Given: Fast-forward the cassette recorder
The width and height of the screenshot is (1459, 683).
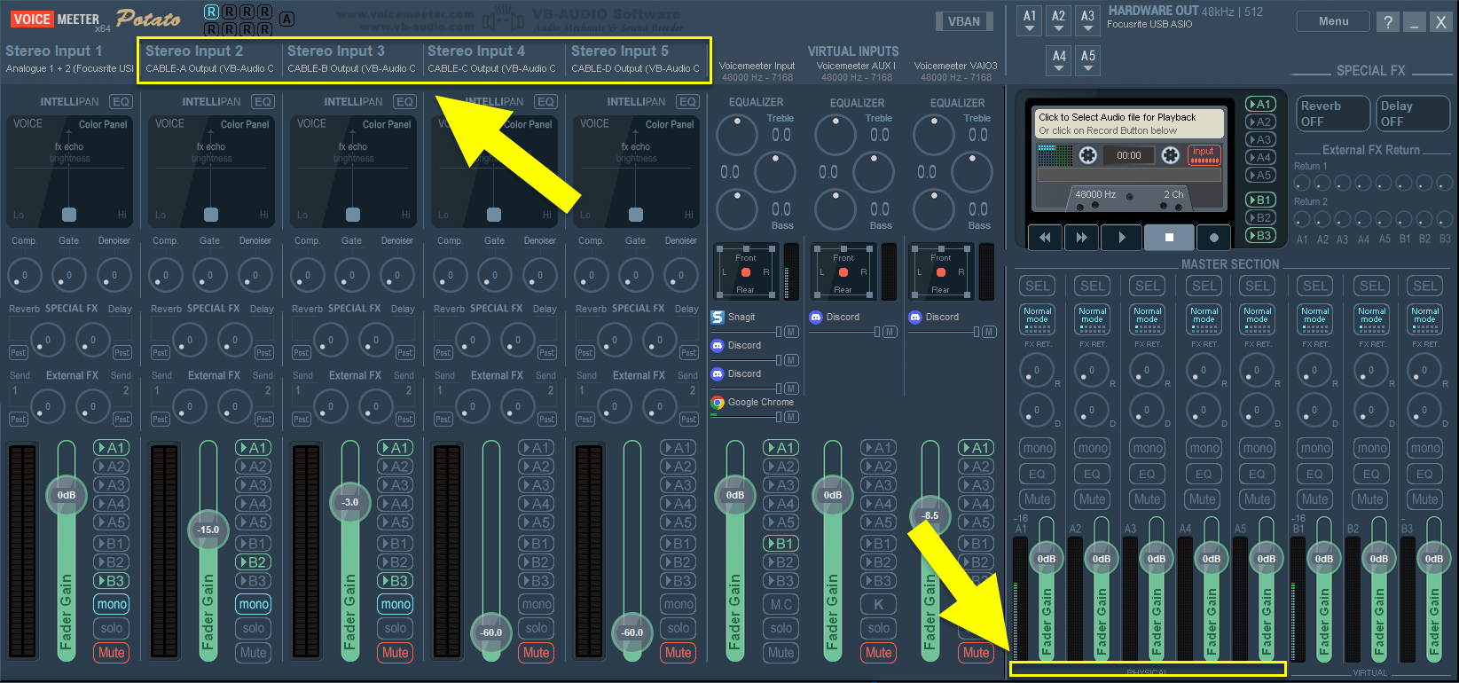Looking at the screenshot, I should [x=1081, y=237].
